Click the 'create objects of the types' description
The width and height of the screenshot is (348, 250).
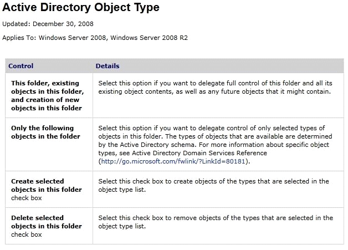click(213, 185)
